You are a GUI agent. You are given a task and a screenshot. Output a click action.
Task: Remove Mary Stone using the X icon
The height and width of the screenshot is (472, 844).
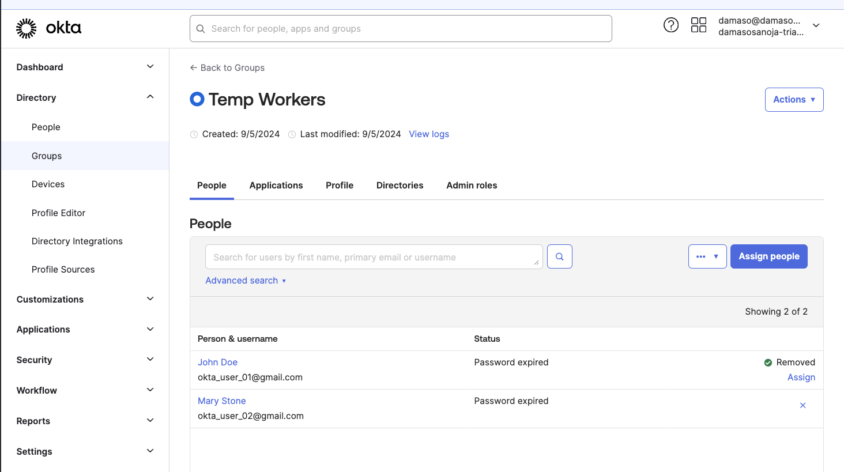tap(802, 405)
